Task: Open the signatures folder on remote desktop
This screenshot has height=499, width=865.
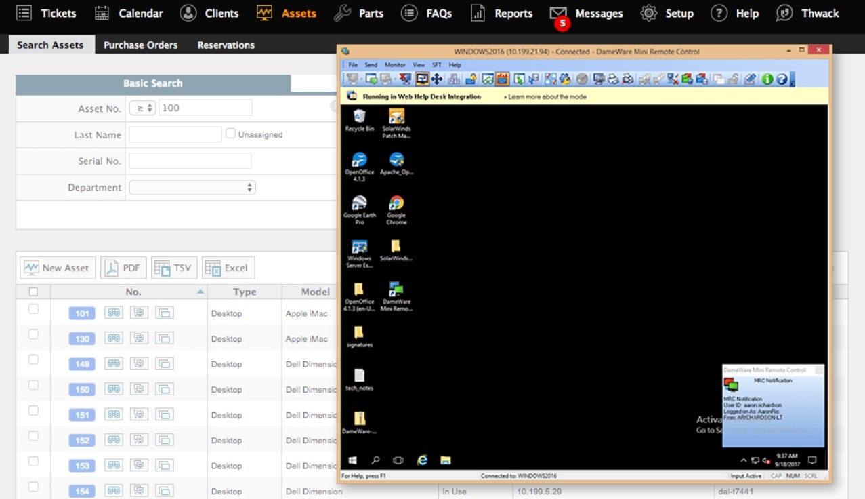Action: pos(359,336)
